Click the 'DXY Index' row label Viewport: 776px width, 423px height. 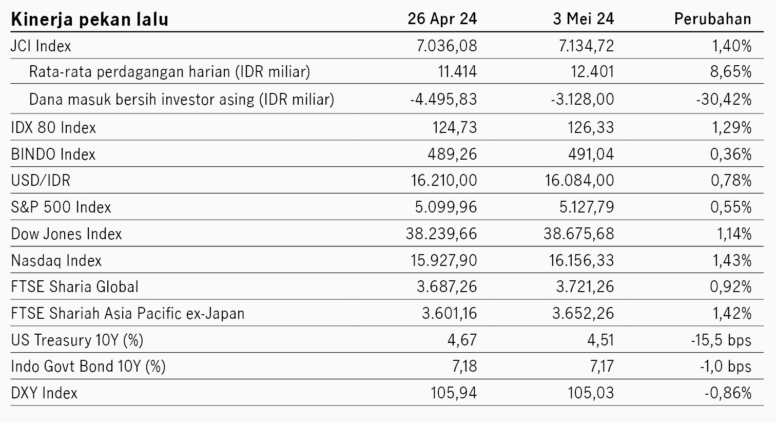pos(44,393)
